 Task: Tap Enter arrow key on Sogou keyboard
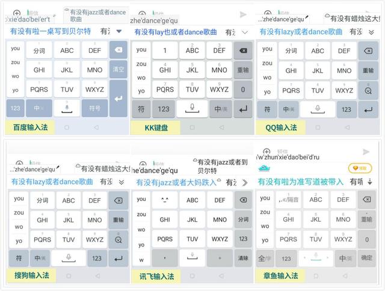(x=119, y=259)
